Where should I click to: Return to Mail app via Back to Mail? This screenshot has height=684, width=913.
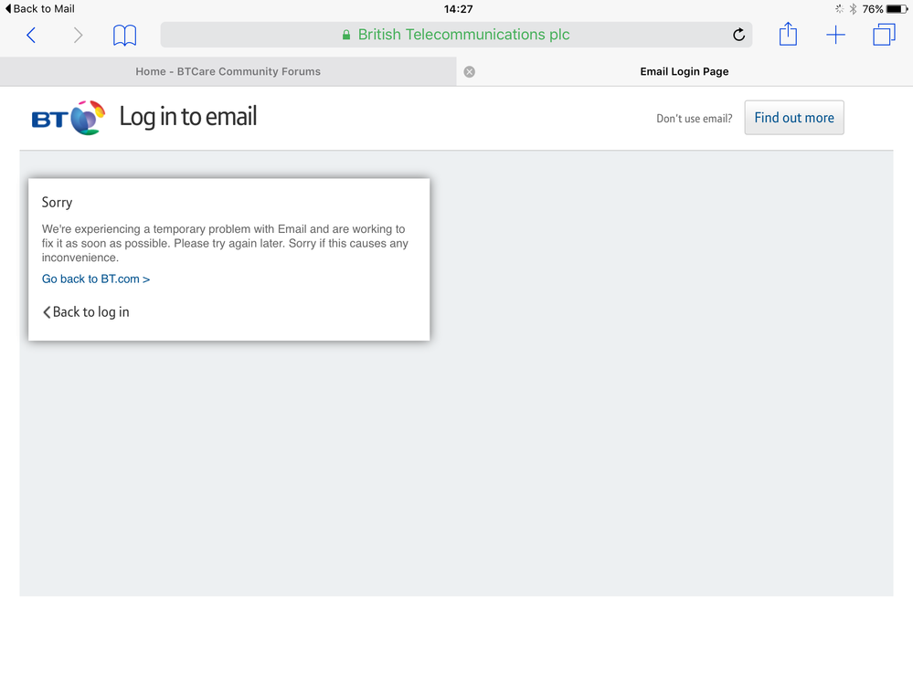point(40,8)
